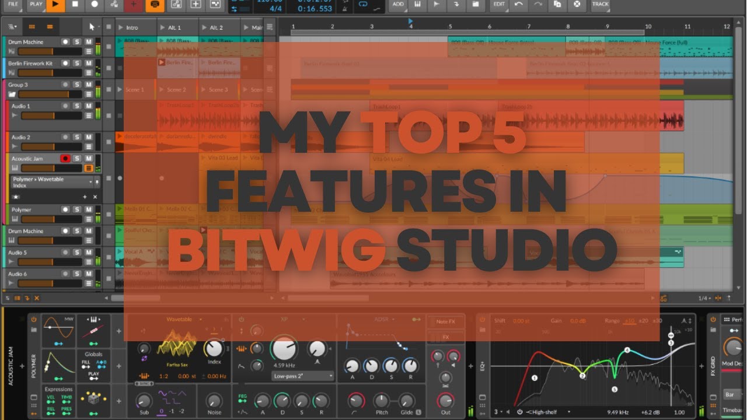Open the PLAY menu
Viewport: 747px width, 420px height.
36,4
